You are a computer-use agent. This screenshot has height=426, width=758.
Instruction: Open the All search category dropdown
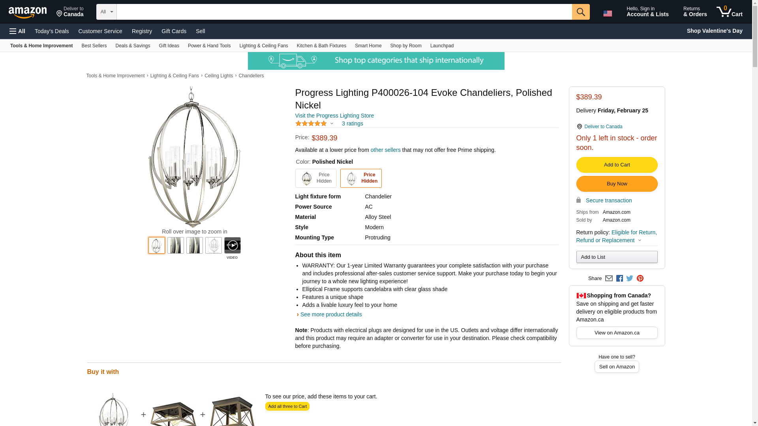click(x=106, y=12)
